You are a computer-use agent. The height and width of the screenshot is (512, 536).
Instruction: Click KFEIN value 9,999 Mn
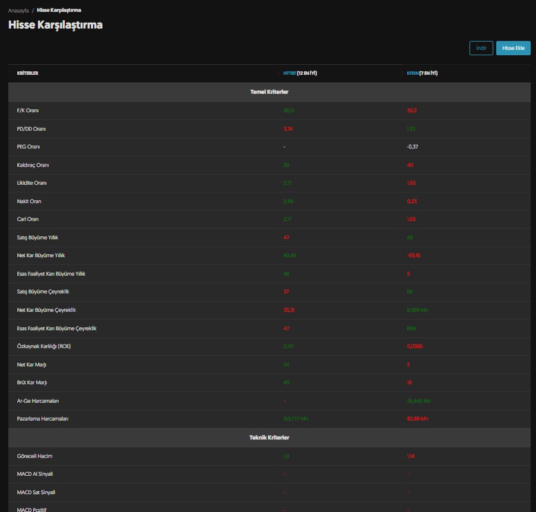coord(417,310)
